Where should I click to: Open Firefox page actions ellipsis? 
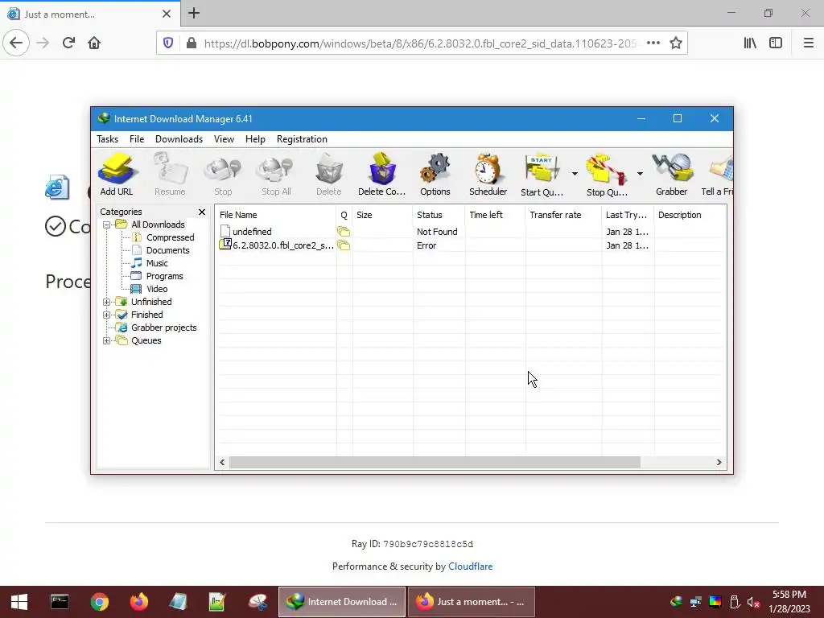[653, 43]
